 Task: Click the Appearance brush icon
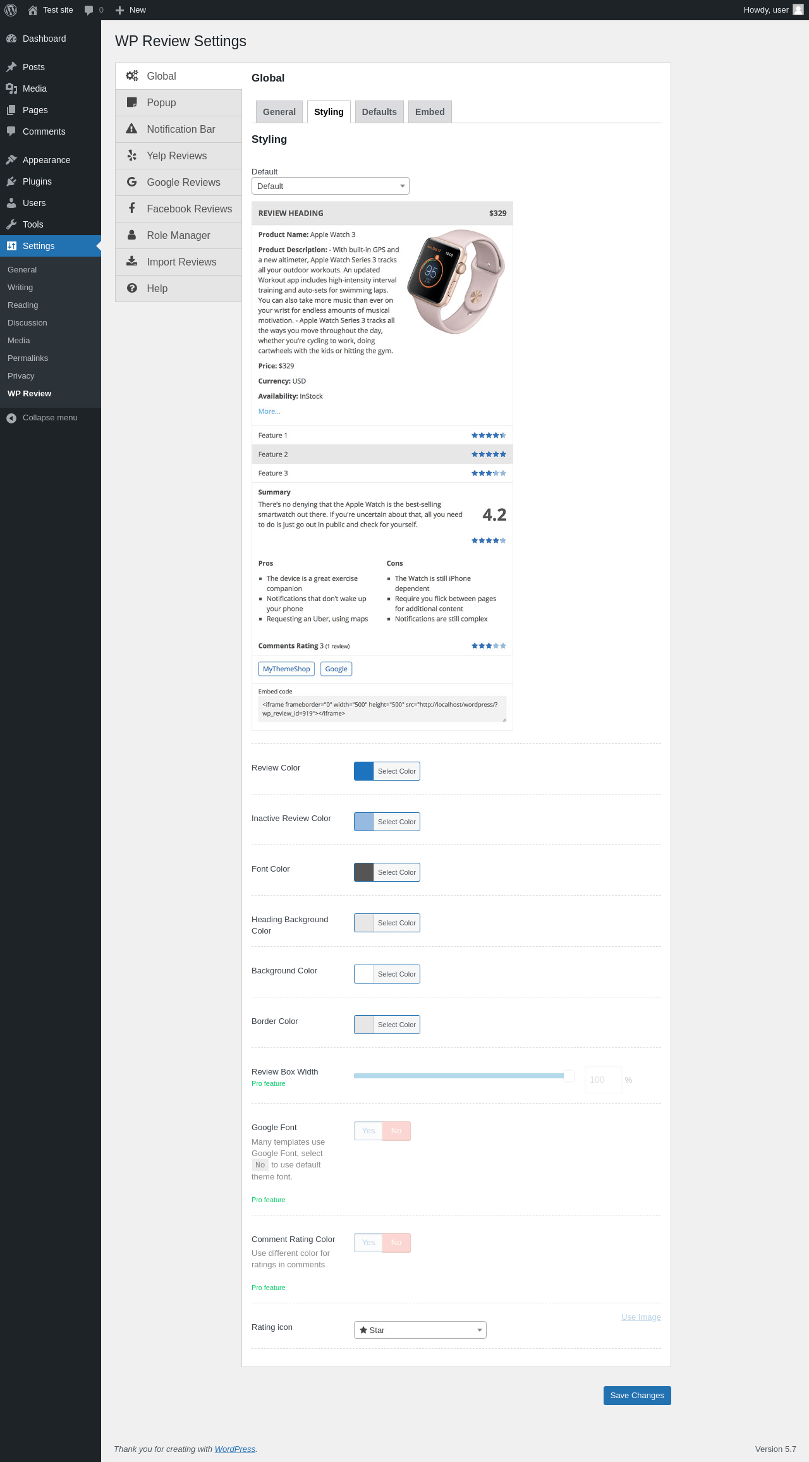pyautogui.click(x=11, y=160)
